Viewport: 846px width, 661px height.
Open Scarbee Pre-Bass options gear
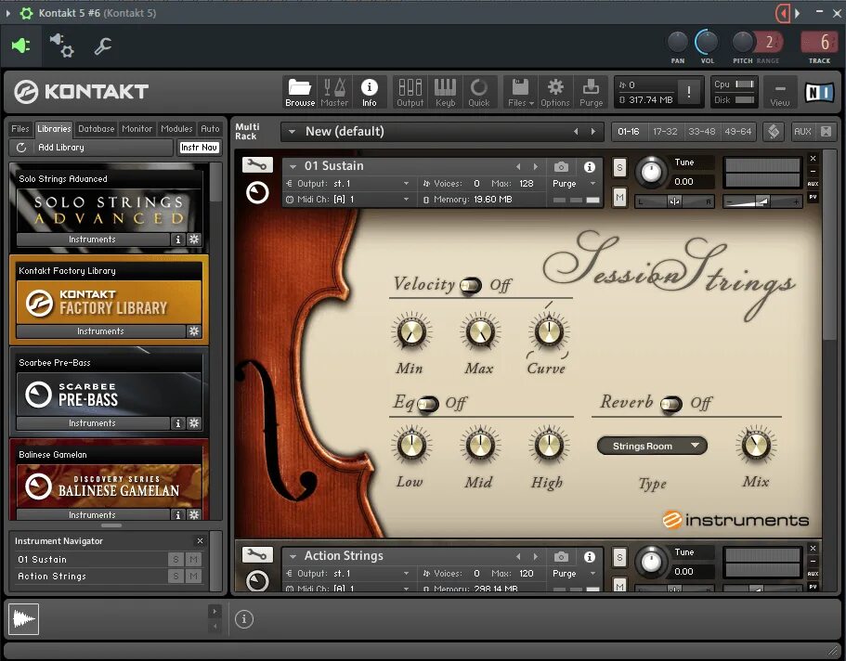(x=194, y=423)
